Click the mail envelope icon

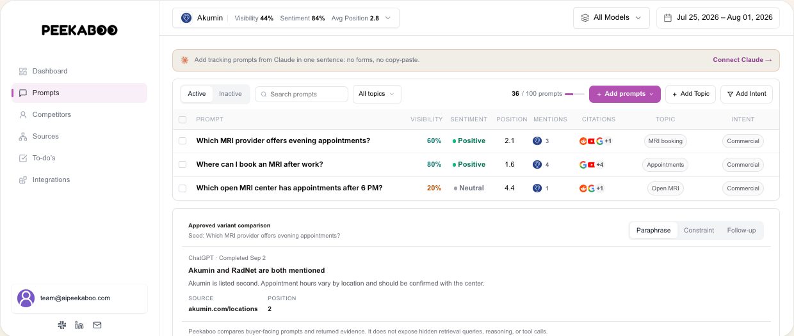point(97,325)
